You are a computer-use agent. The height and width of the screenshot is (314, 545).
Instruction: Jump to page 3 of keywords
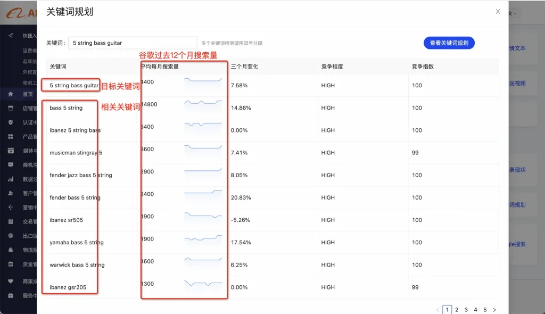pyautogui.click(x=466, y=310)
